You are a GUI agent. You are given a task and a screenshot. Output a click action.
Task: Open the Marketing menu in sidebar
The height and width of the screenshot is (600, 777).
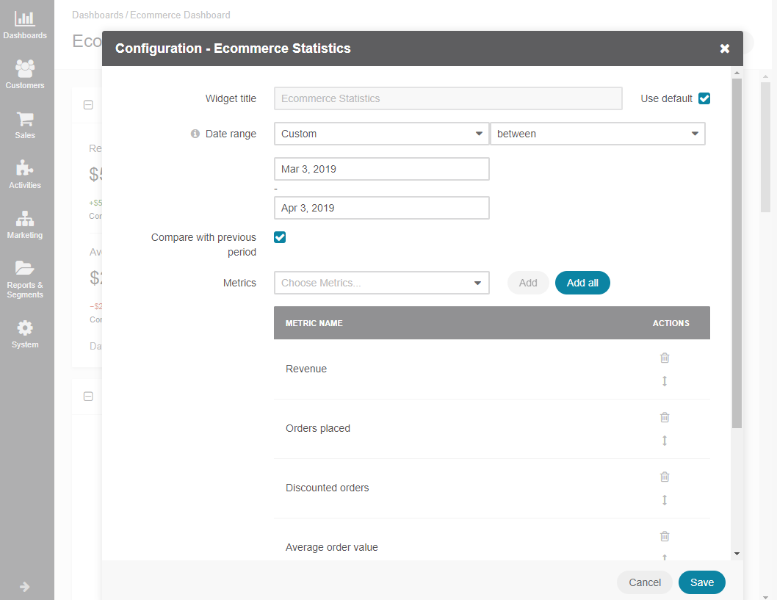point(25,225)
